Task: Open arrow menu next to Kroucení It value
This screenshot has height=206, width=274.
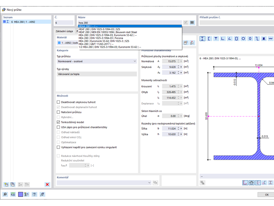Action: [181, 86]
